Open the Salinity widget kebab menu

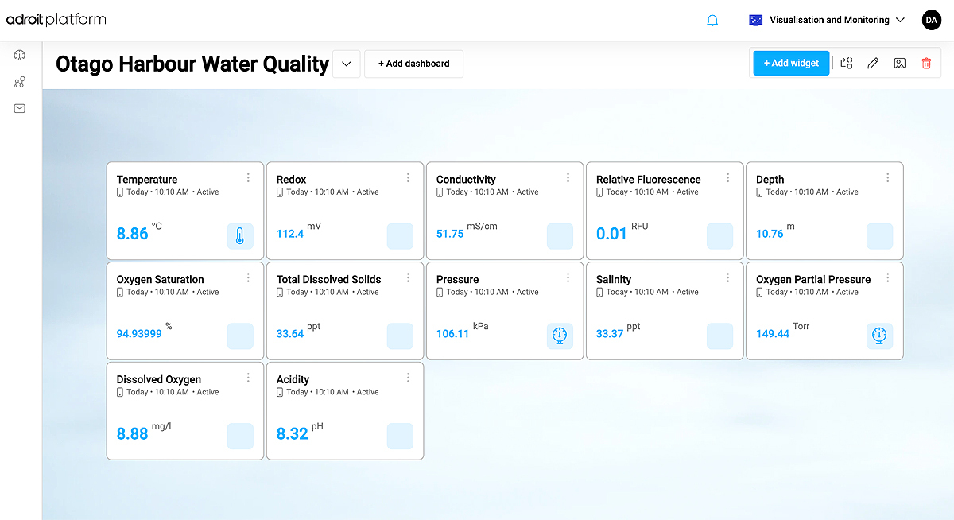(x=727, y=278)
